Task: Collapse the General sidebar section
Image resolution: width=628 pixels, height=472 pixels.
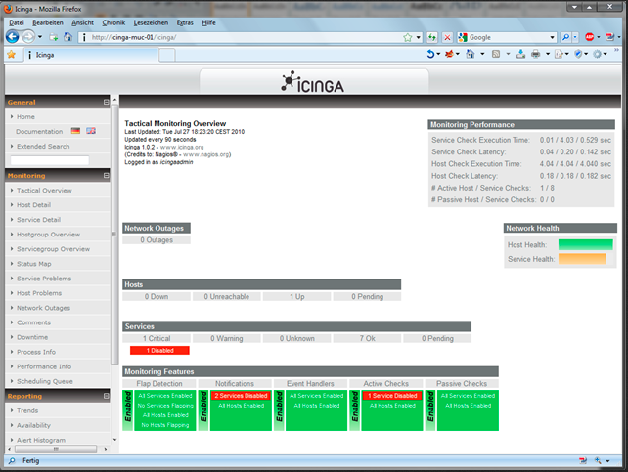Action: (107, 102)
